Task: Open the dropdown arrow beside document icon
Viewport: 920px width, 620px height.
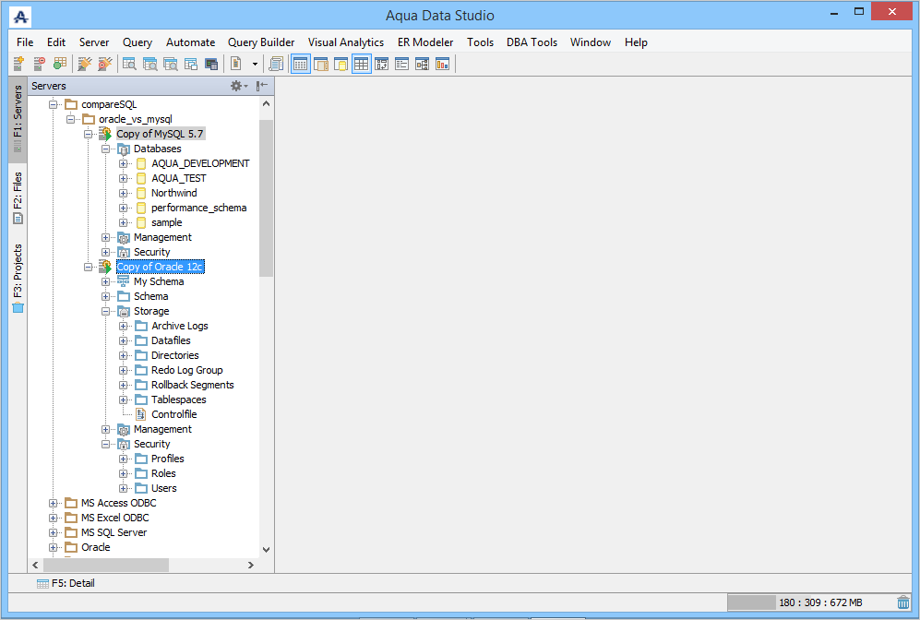Action: [x=255, y=64]
